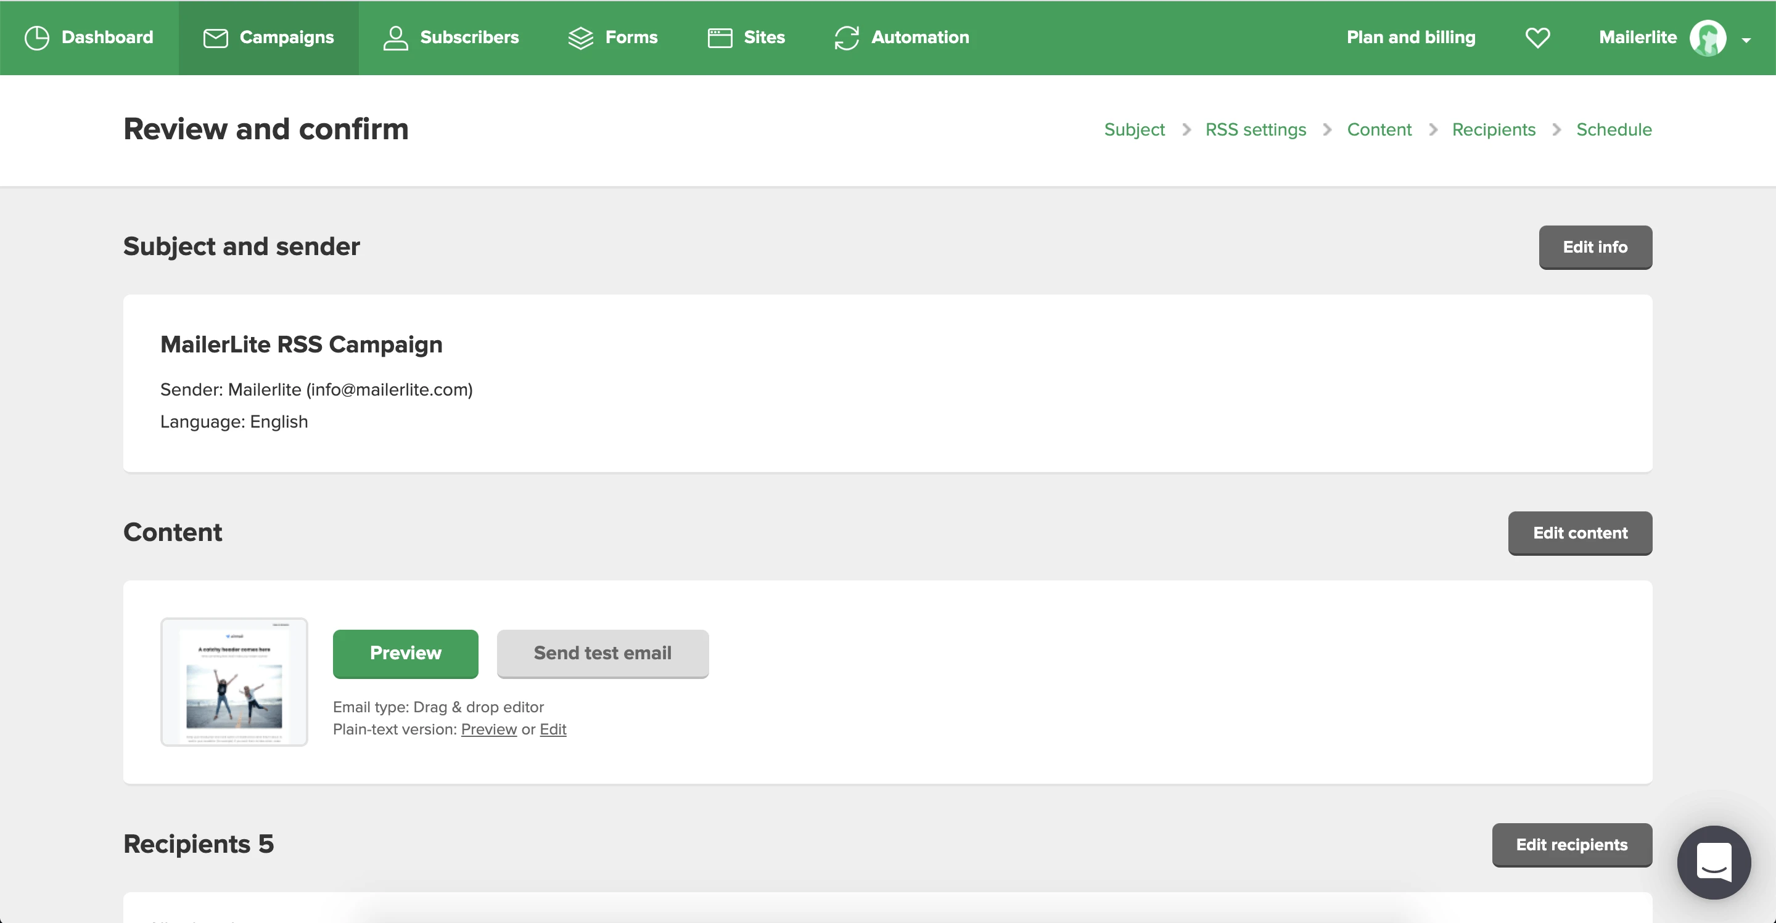Open the Recipients breadcrumb step
1776x923 pixels.
point(1494,129)
